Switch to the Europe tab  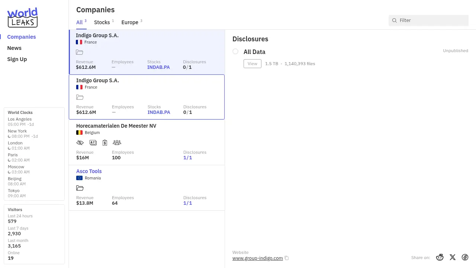pyautogui.click(x=130, y=22)
